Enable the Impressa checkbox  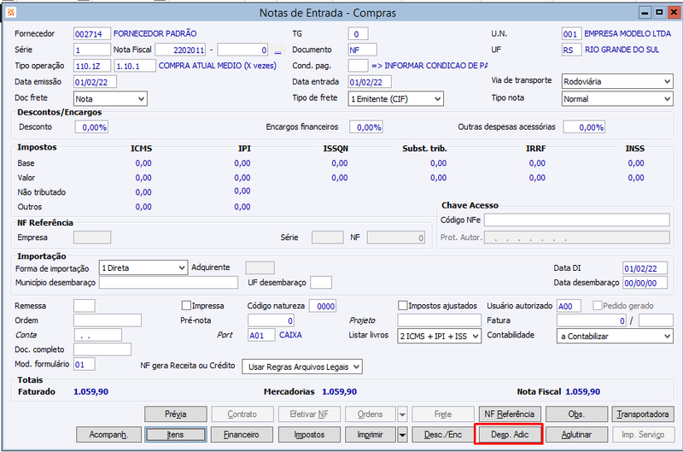click(x=186, y=305)
